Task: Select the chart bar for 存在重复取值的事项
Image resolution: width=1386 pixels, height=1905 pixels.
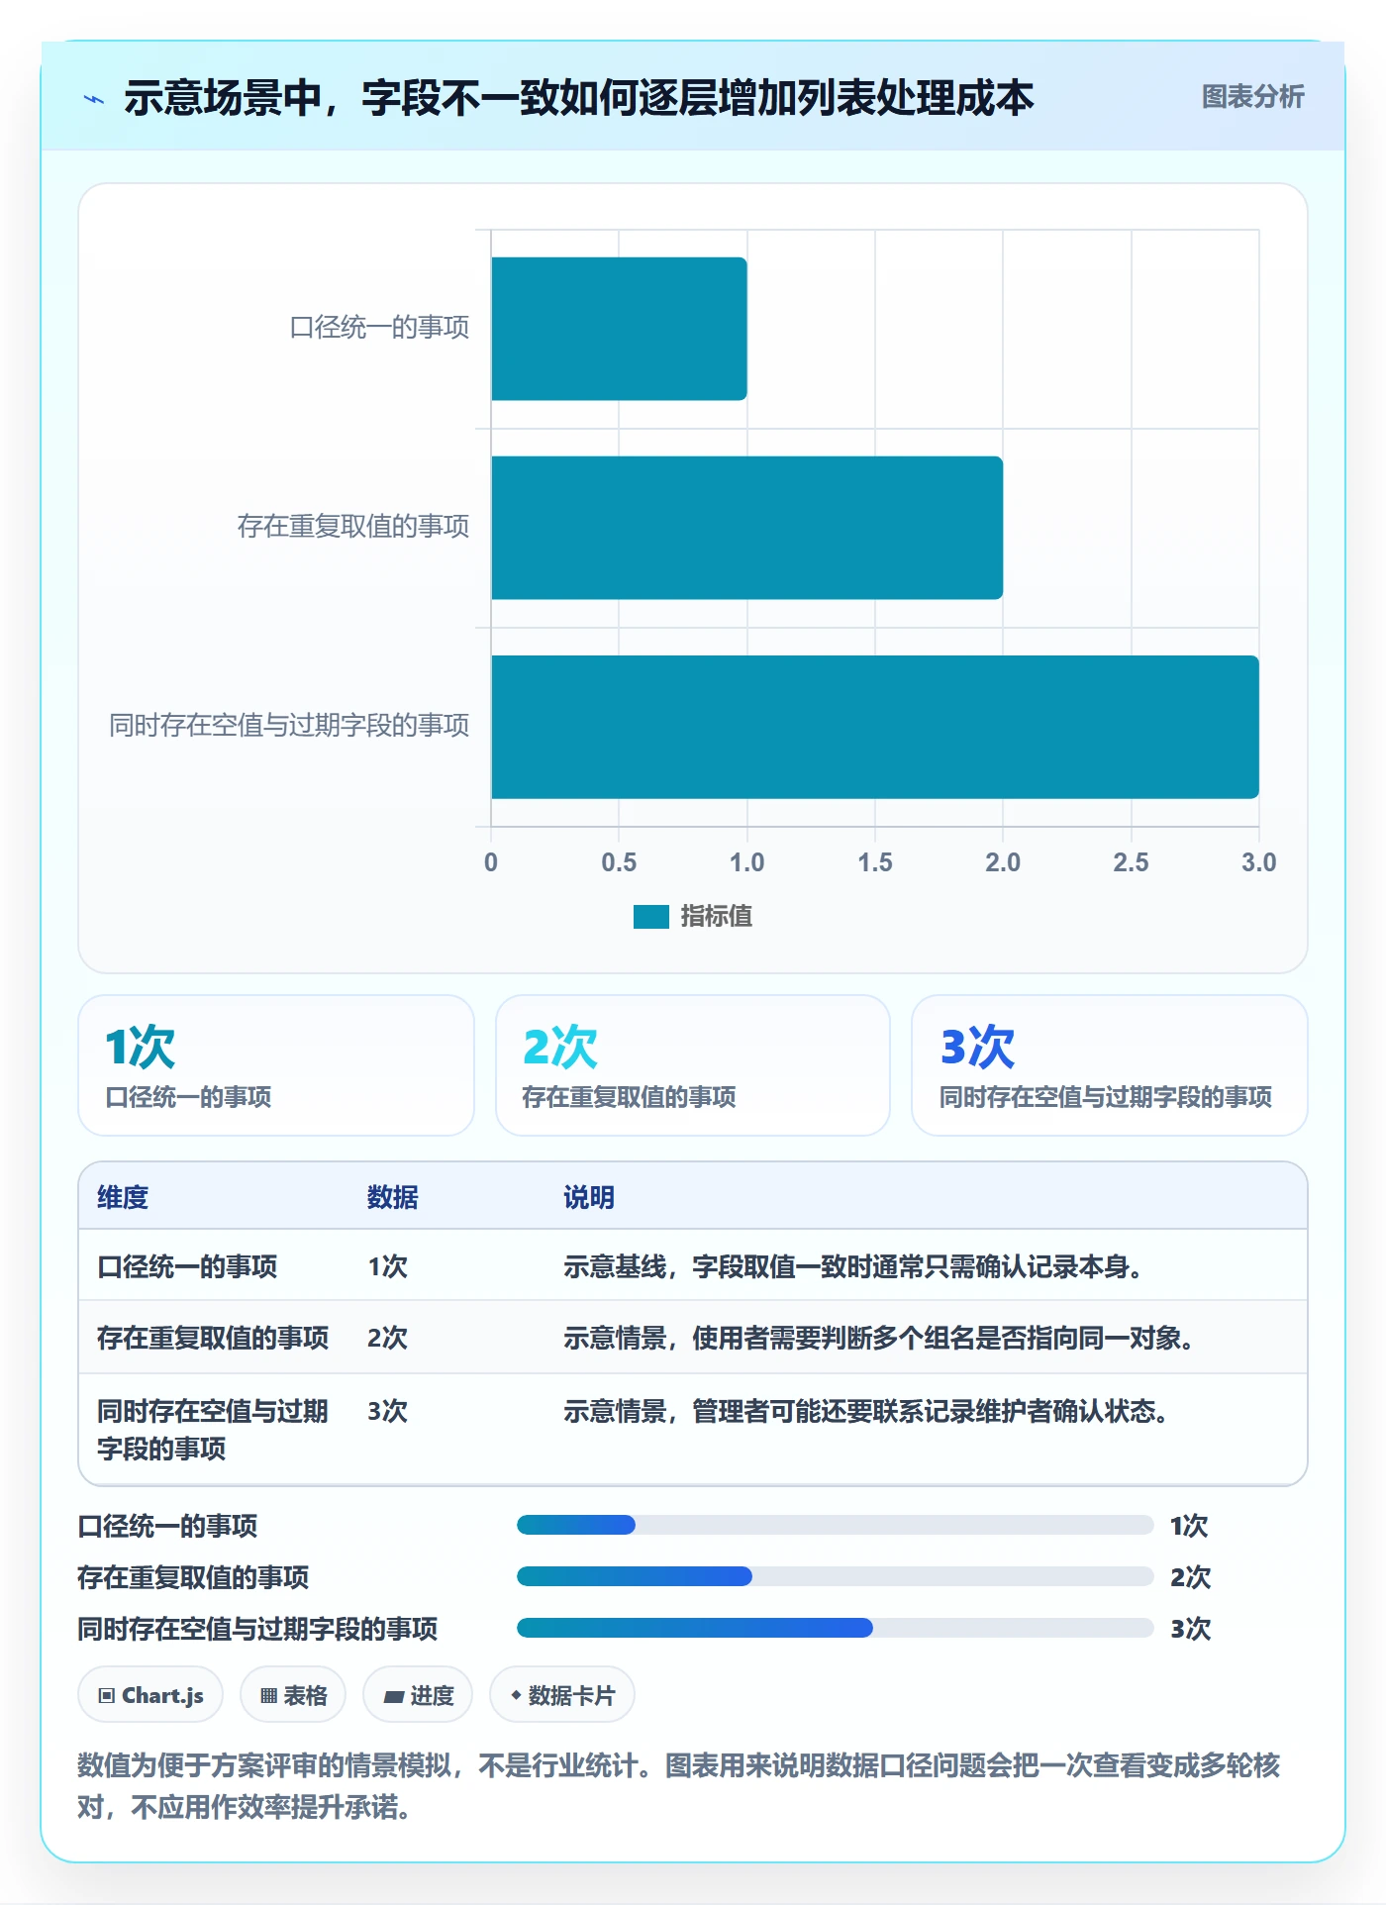Action: point(746,528)
